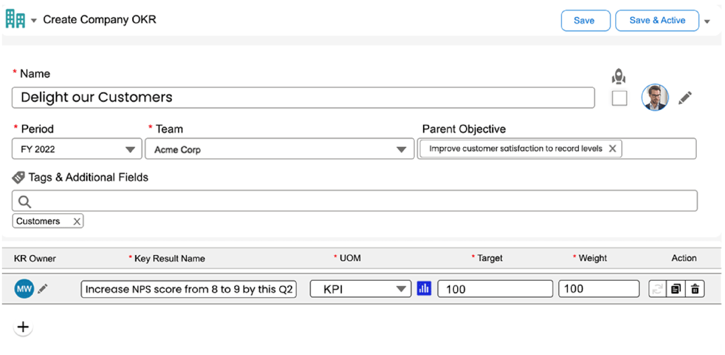Screen dimensions: 725x355
Task: Click the pencil icon next to MW owner avatar
Action: 42,289
